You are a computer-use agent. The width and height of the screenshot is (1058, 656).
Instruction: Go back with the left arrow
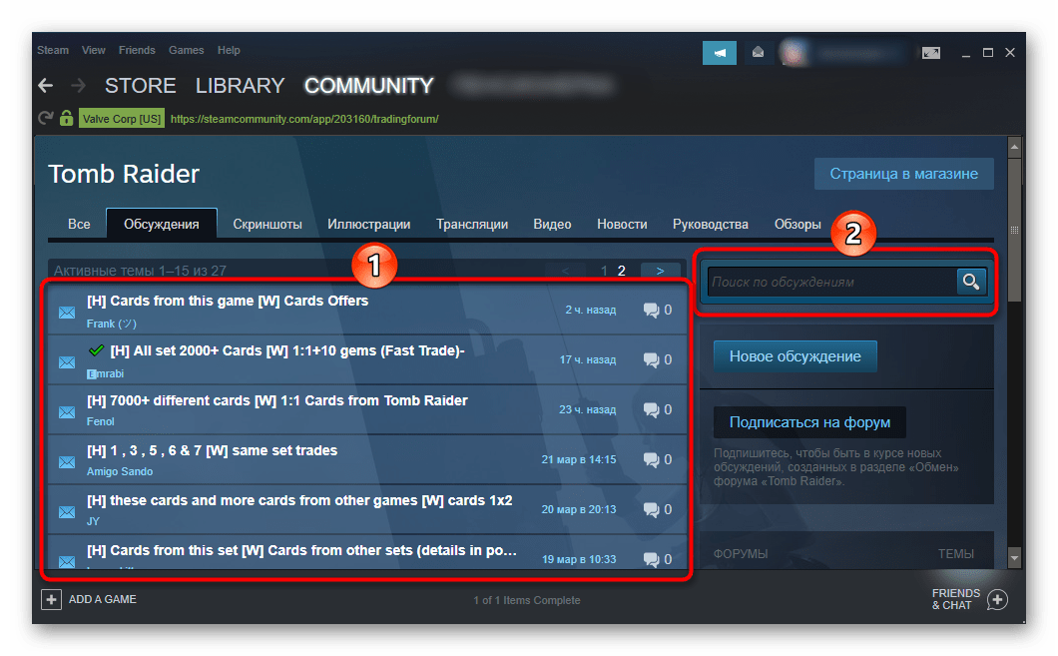point(45,86)
